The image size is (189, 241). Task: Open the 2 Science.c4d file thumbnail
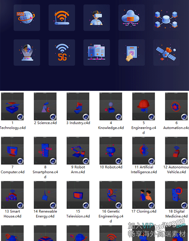tap(45, 106)
